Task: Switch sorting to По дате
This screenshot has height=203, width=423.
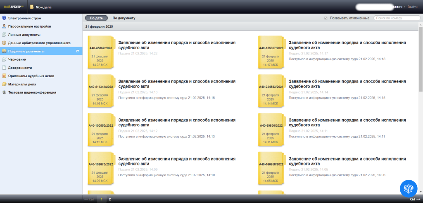Action: 96,18
